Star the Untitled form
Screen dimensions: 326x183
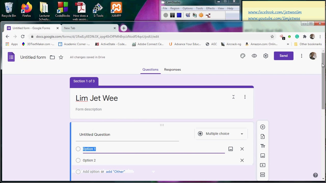pos(61,57)
